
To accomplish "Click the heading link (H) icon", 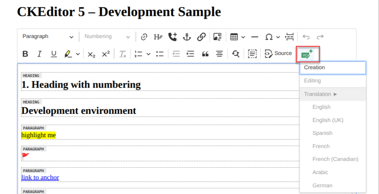I will point(158,37).
